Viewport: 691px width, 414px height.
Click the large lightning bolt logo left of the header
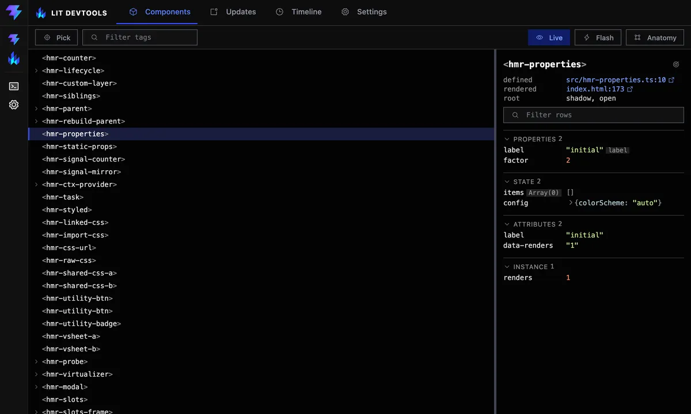(14, 12)
